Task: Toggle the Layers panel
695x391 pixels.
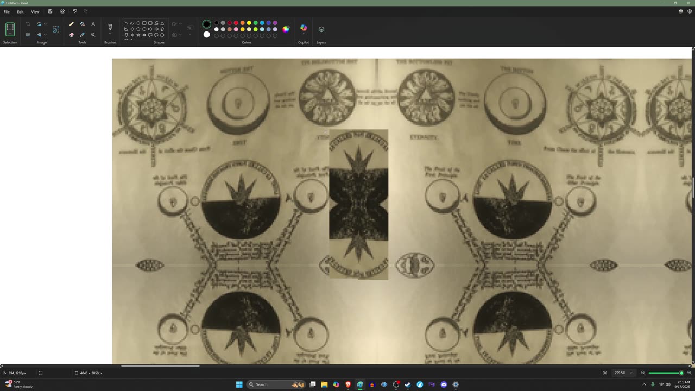Action: click(x=321, y=29)
